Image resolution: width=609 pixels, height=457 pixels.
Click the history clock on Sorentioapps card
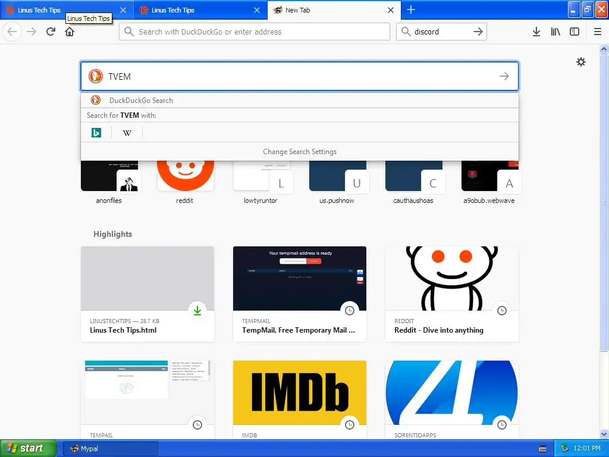[502, 425]
